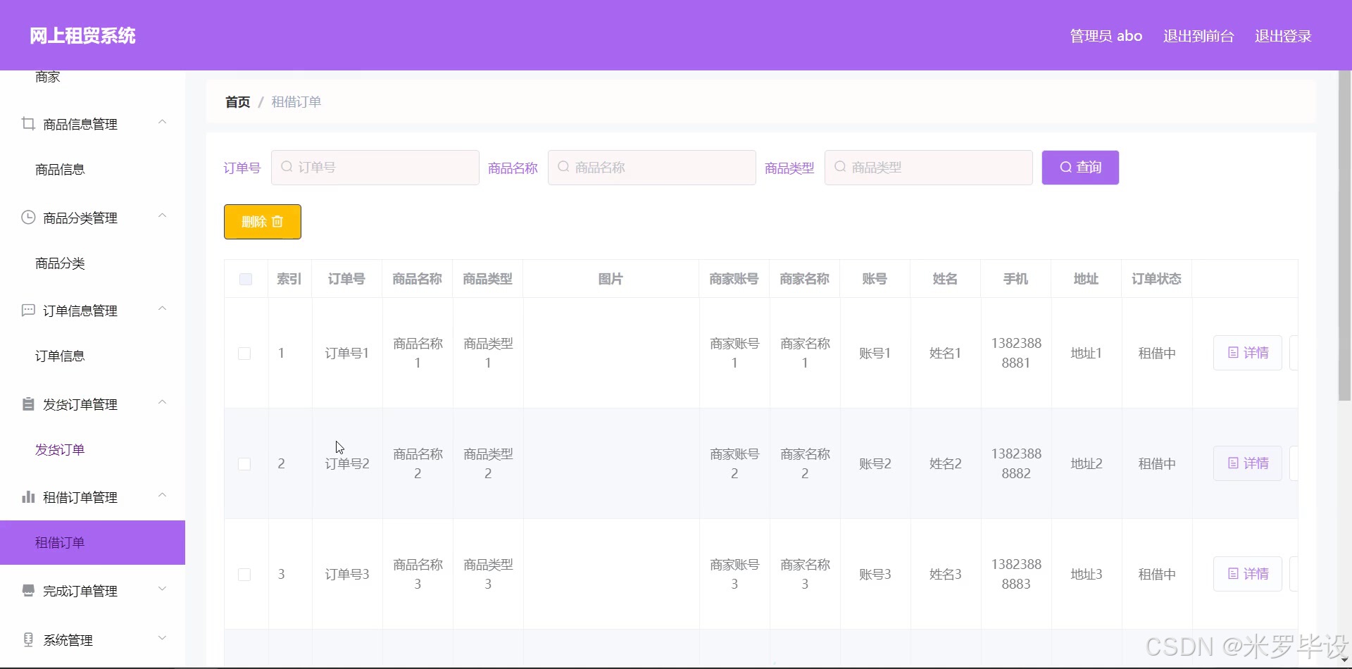Check the checkbox for row 订单号2
Screen dimensions: 1352x669
point(244,464)
